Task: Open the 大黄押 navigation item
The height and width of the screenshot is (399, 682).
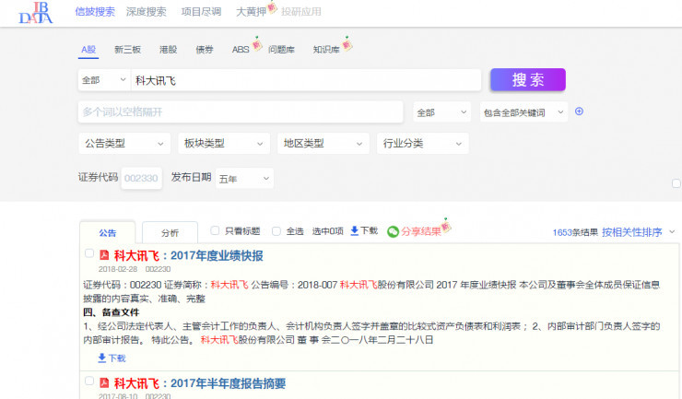Action: coord(251,12)
